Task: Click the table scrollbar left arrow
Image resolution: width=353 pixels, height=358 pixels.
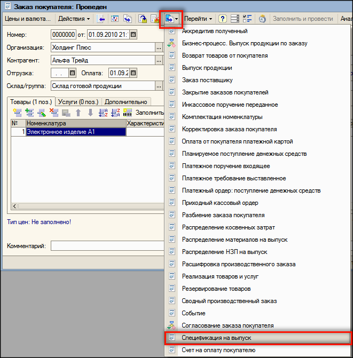Action: tap(14, 206)
